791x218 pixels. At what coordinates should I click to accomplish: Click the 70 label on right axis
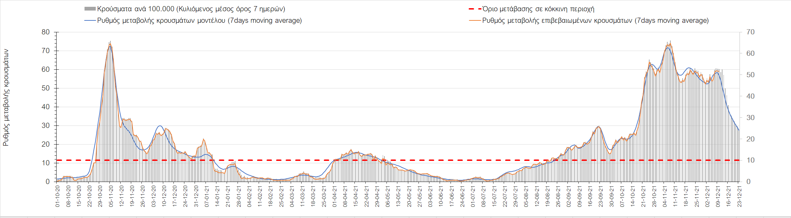750,32
